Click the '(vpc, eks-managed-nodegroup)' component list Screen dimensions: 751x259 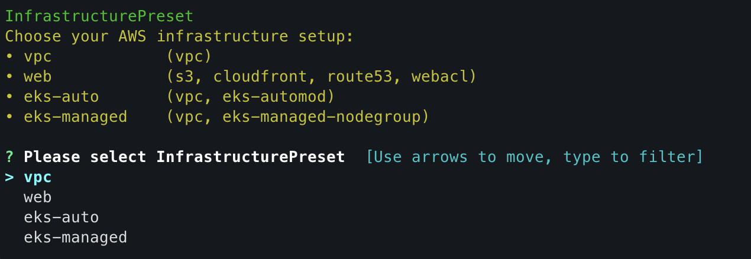click(x=297, y=116)
